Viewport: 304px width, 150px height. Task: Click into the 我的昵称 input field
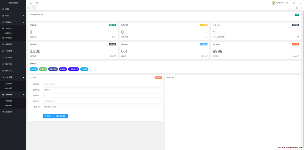tap(102, 84)
